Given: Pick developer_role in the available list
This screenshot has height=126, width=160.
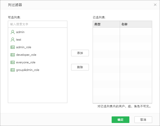Looking at the screenshot, I should click(26, 55).
